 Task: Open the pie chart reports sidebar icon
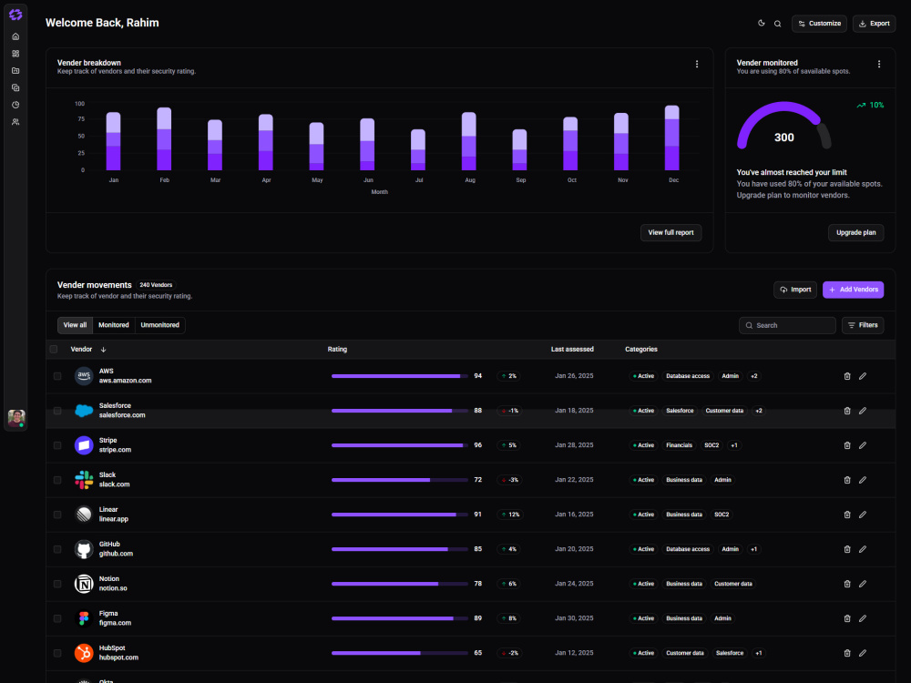[x=15, y=105]
